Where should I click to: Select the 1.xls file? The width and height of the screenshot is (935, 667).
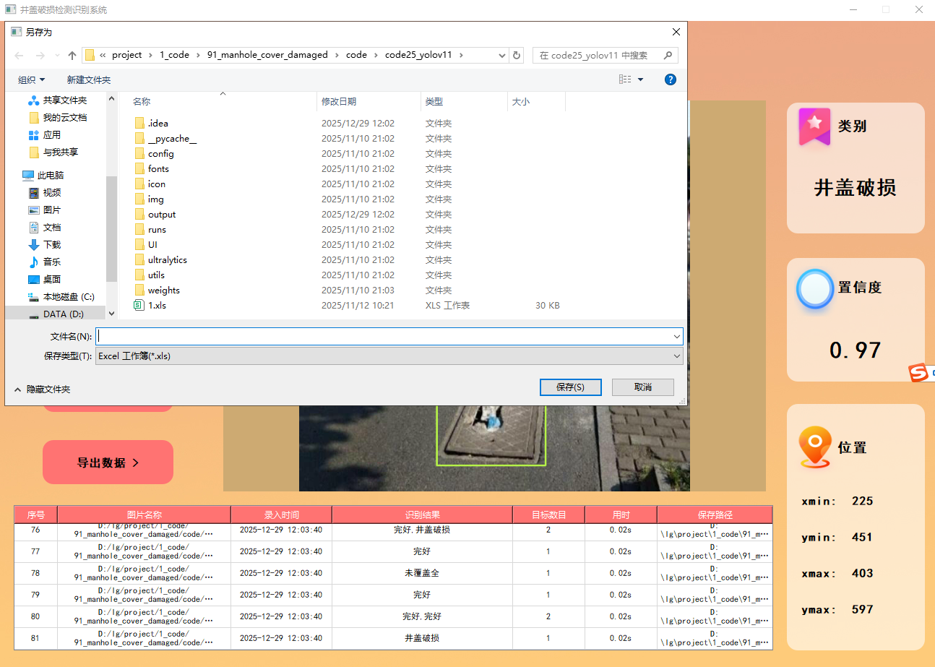(150, 305)
